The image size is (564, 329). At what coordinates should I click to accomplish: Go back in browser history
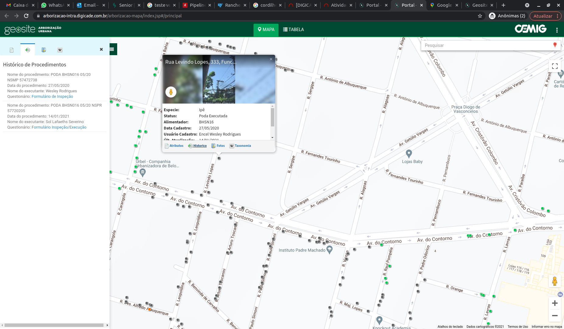(x=7, y=16)
